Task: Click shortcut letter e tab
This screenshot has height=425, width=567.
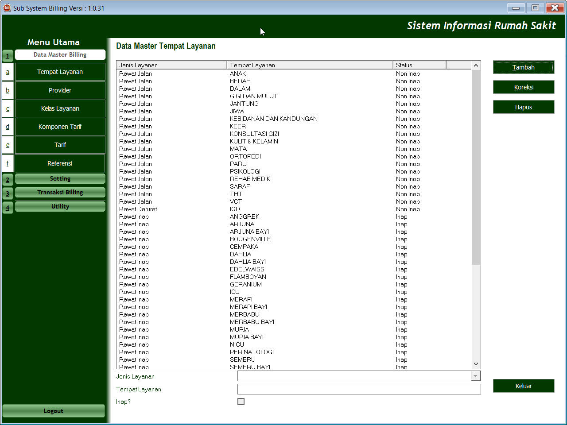Action: tap(8, 145)
